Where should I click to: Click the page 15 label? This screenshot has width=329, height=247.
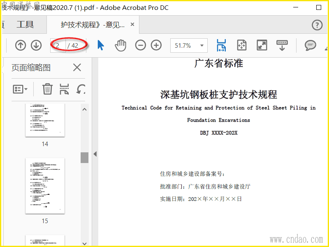(45, 221)
